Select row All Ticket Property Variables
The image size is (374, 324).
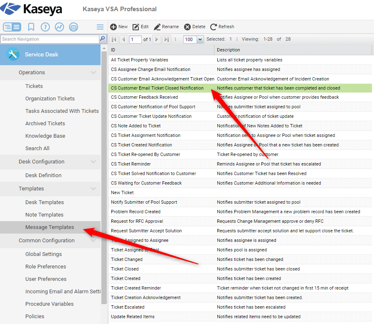[240, 60]
